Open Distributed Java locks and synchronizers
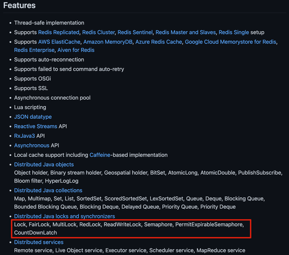This screenshot has height=255, width=289. tap(65, 216)
